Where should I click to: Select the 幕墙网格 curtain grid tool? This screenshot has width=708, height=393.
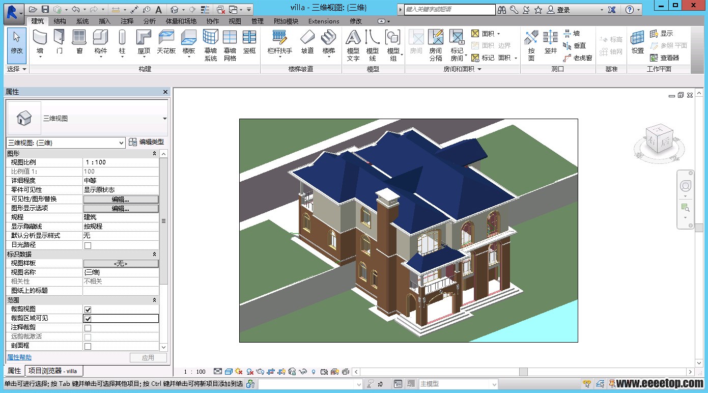click(x=230, y=45)
